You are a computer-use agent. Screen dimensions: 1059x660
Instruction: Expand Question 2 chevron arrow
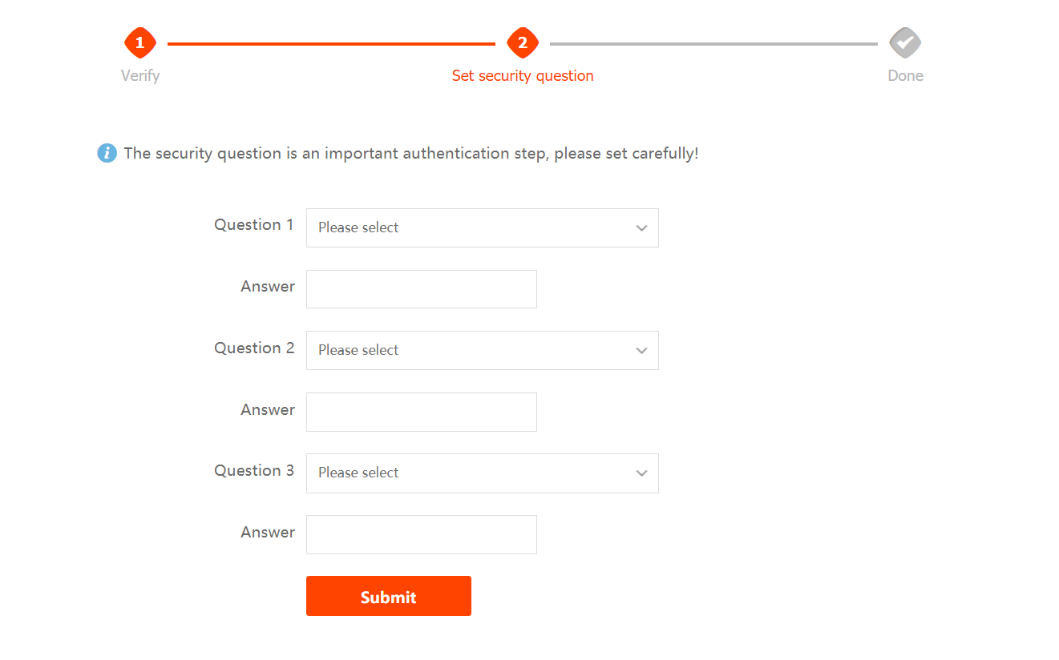click(641, 351)
